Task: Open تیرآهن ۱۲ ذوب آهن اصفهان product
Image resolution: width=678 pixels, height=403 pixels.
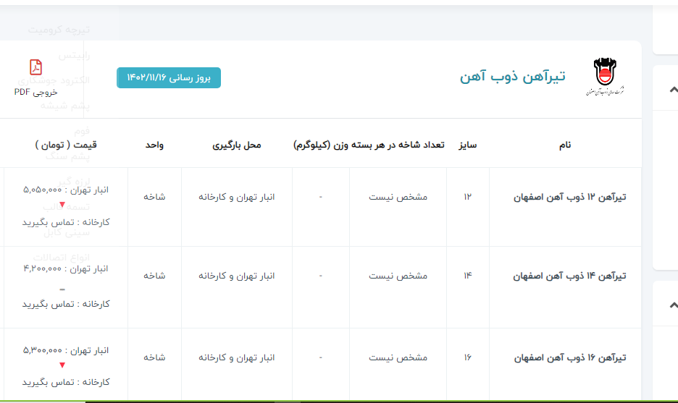Action: pos(569,197)
